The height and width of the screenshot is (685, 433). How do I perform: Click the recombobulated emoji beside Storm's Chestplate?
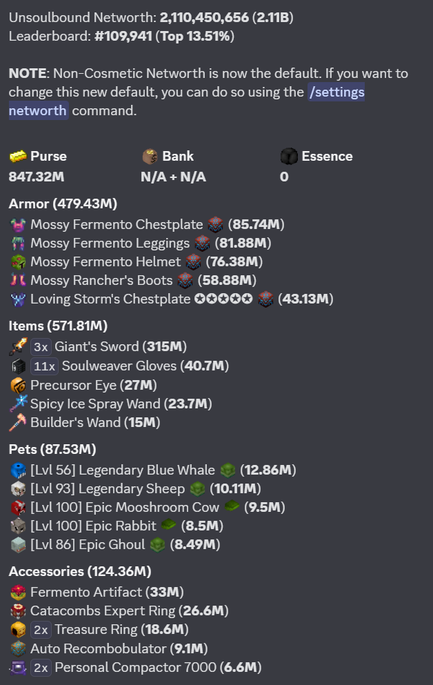265,299
